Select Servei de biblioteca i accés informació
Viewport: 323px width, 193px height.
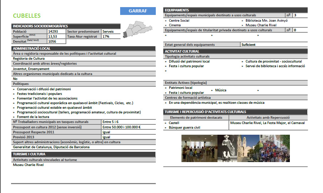pyautogui.click(x=275, y=66)
